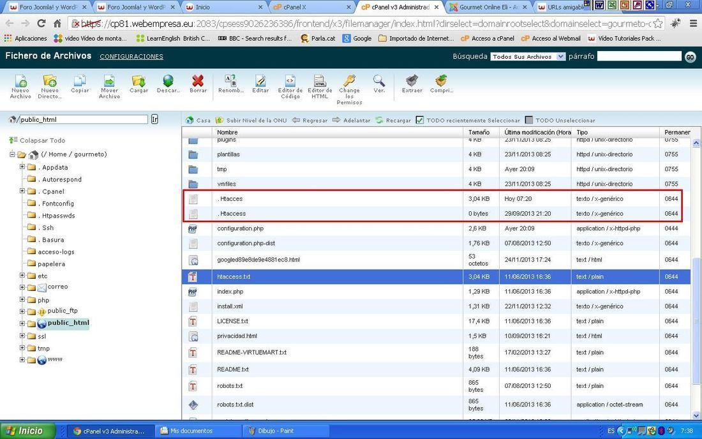The width and height of the screenshot is (702, 439).
Task: Click the path Ir go button
Action: [154, 119]
